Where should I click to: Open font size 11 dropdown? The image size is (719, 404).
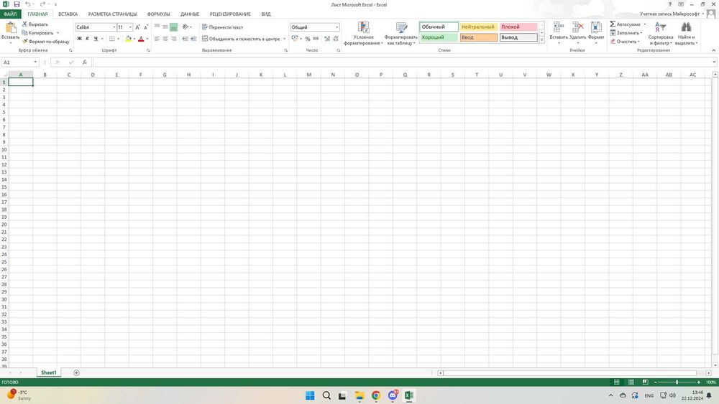tap(130, 27)
